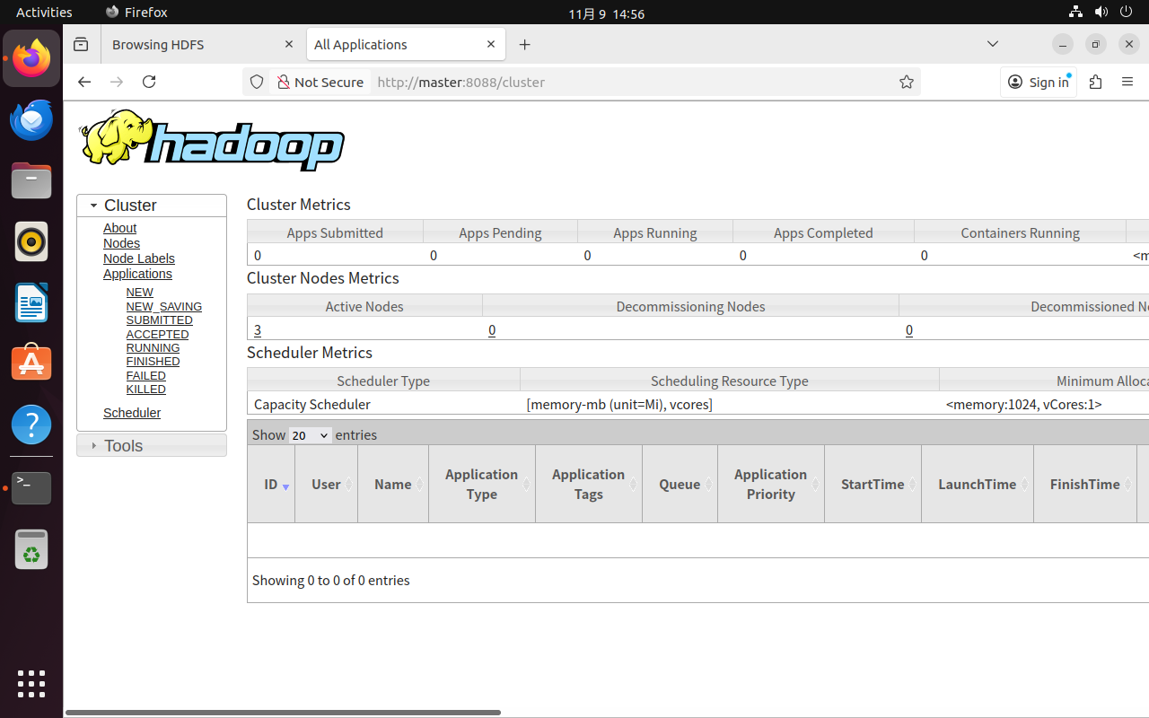
Task: Open Ubuntu Software store icon
Action: tap(31, 363)
